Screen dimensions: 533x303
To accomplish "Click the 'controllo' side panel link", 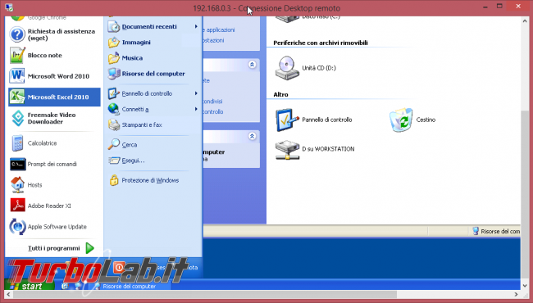I will pyautogui.click(x=213, y=111).
